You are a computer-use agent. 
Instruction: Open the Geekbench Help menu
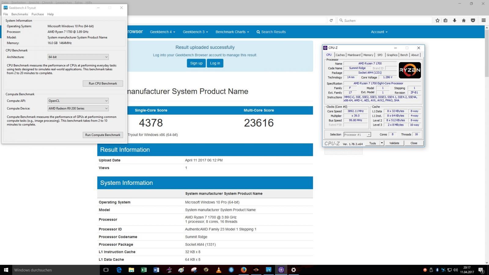tap(50, 14)
